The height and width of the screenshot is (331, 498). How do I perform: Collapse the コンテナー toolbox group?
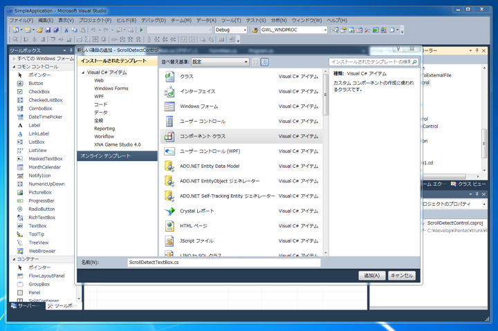[14, 259]
